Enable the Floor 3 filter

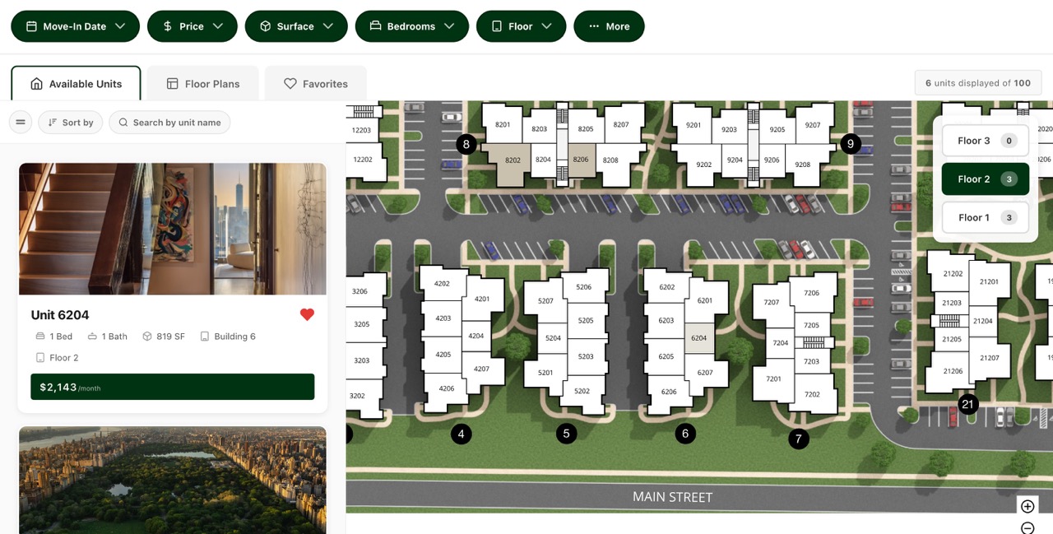click(x=985, y=140)
